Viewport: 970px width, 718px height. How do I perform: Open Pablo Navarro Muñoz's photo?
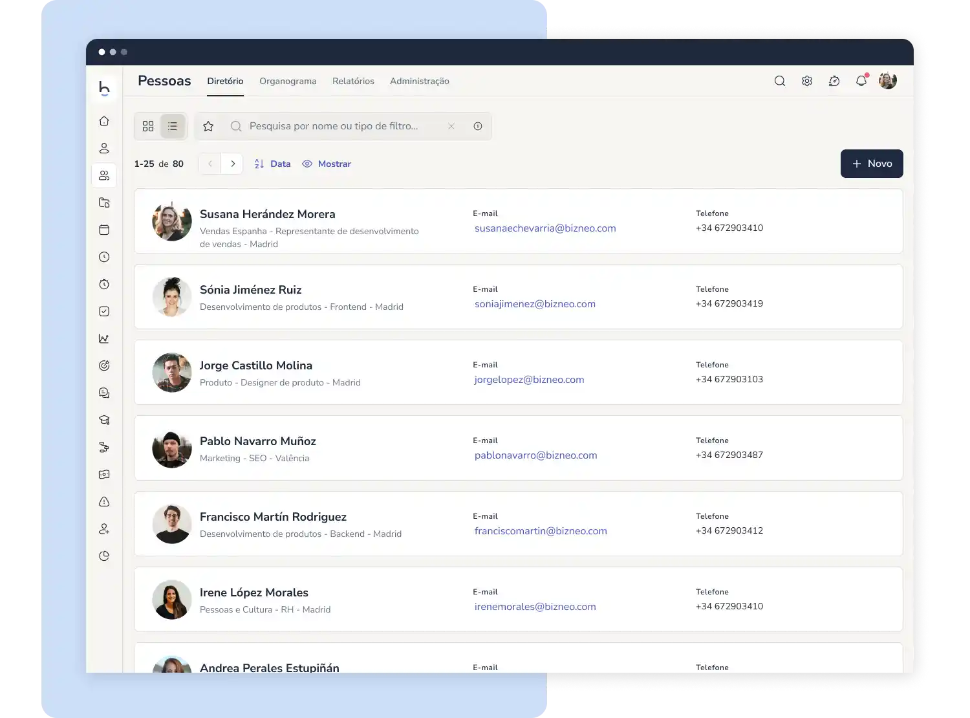point(172,448)
